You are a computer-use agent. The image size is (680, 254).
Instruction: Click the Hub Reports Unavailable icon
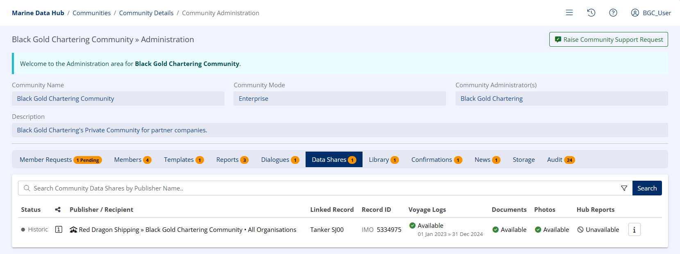(580, 230)
